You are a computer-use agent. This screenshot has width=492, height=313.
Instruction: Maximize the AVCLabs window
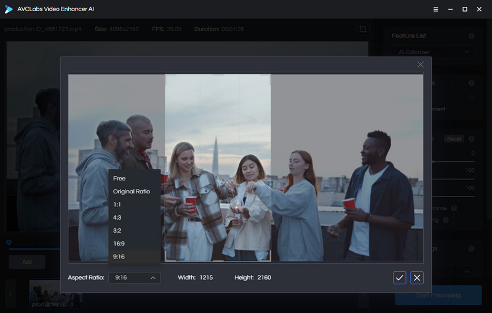point(465,9)
